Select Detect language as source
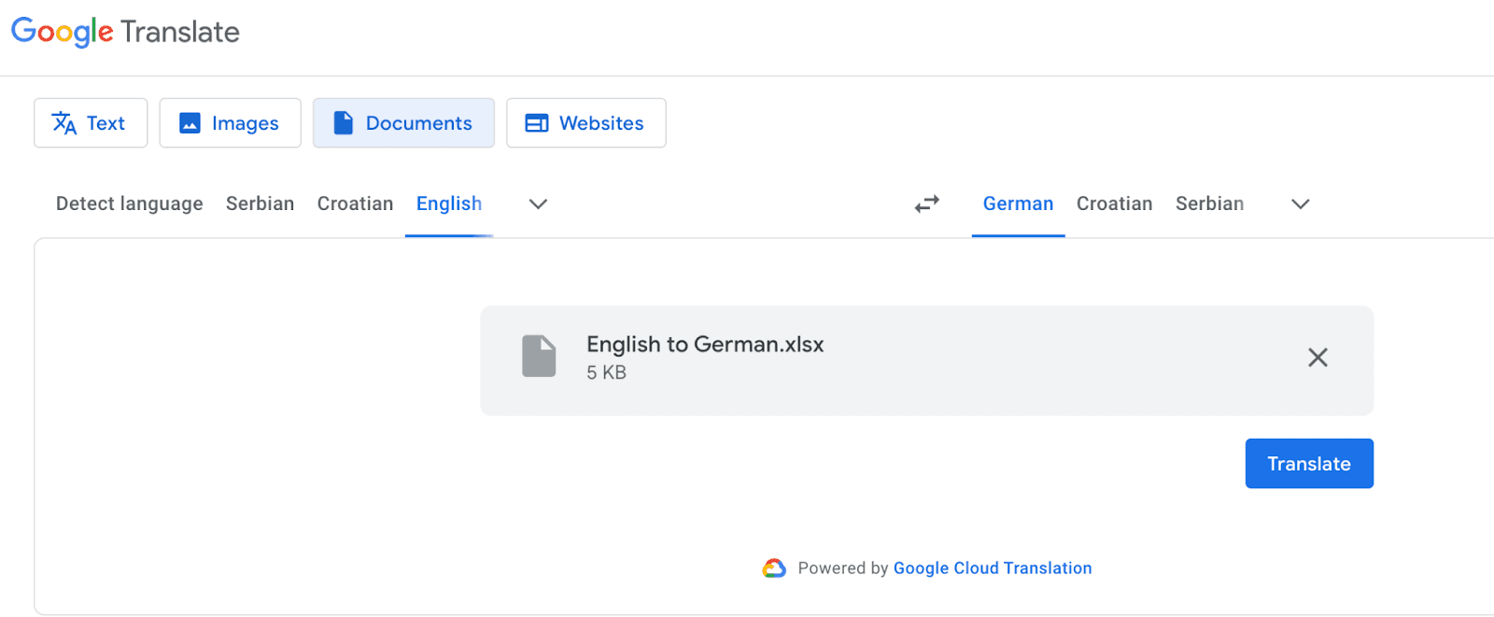 (x=129, y=203)
